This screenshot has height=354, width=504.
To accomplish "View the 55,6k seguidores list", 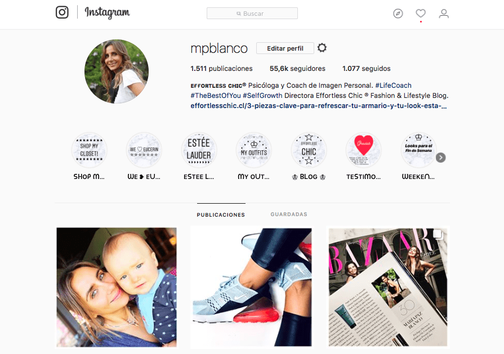I will pos(297,69).
